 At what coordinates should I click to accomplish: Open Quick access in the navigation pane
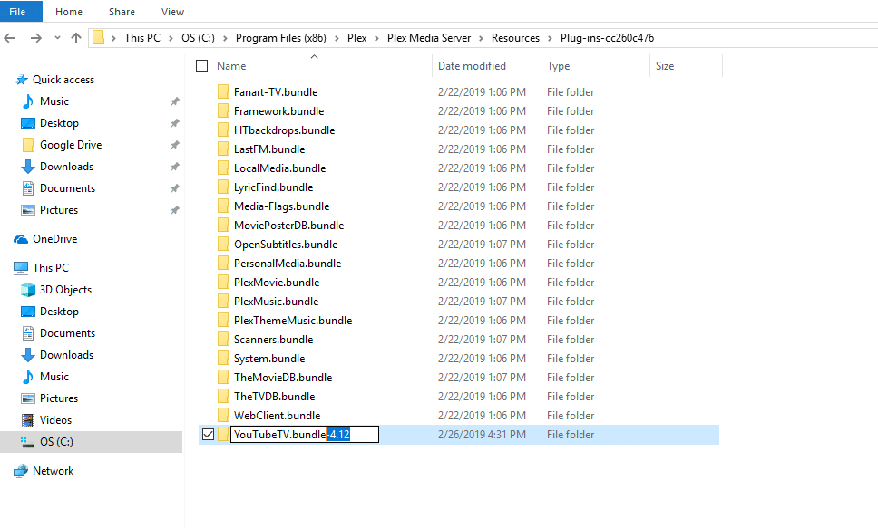[63, 80]
